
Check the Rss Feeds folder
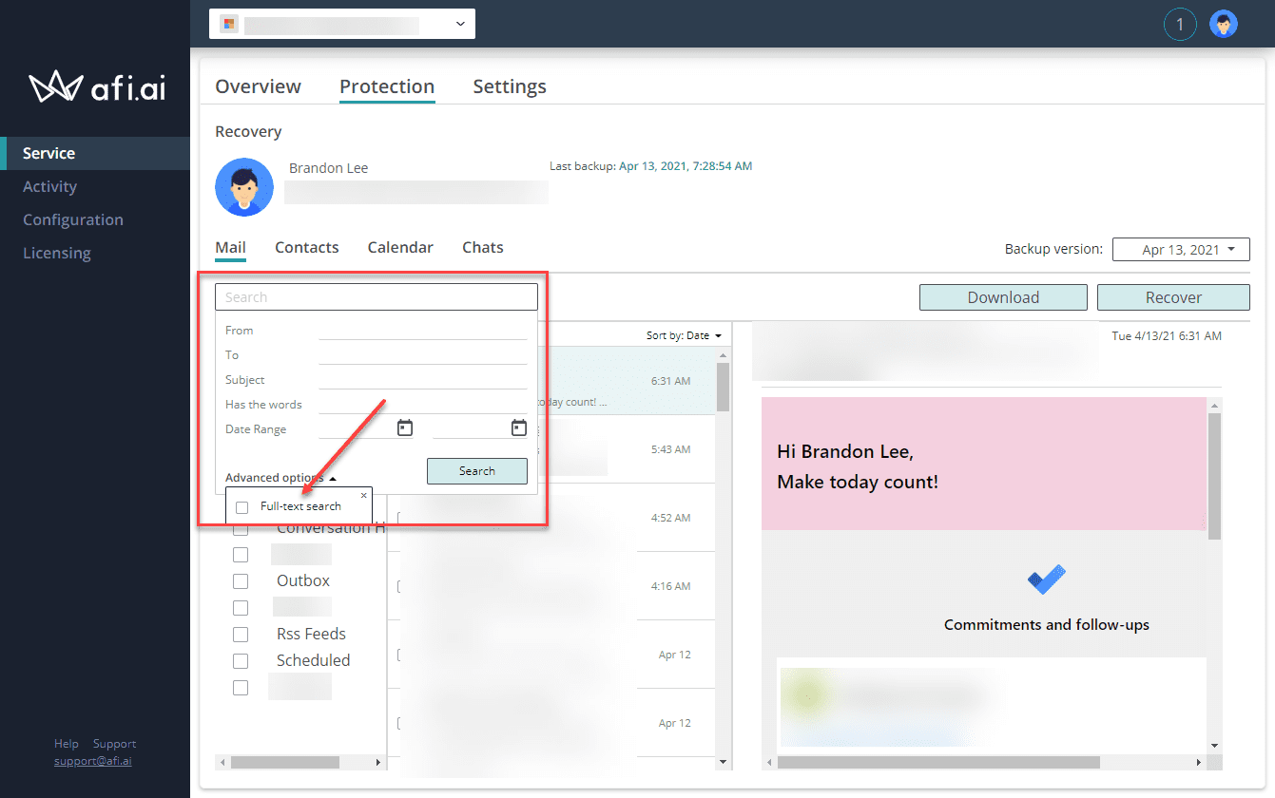point(241,634)
